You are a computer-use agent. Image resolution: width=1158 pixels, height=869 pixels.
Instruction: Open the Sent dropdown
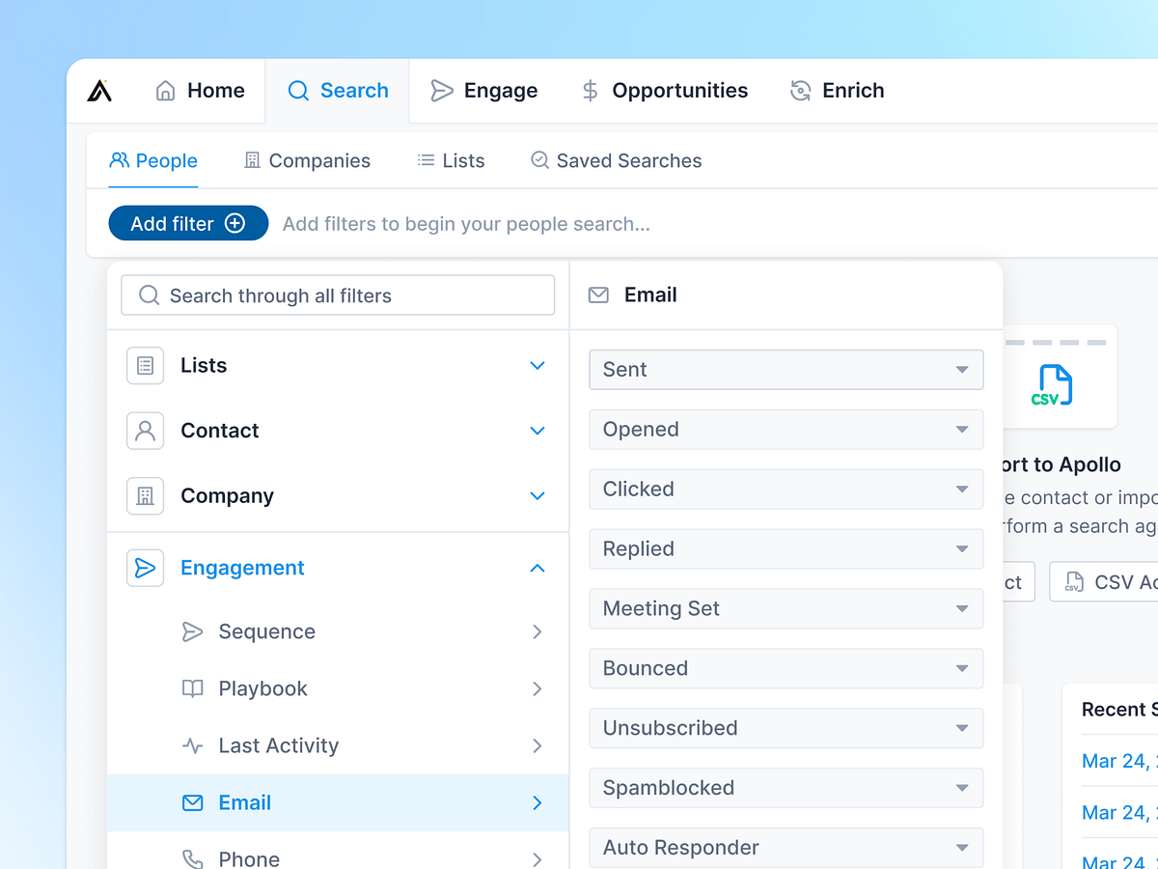pyautogui.click(x=786, y=370)
